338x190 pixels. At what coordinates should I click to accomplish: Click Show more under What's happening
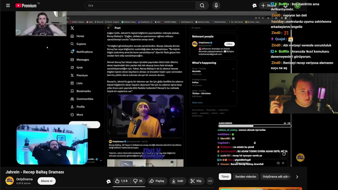[197, 103]
